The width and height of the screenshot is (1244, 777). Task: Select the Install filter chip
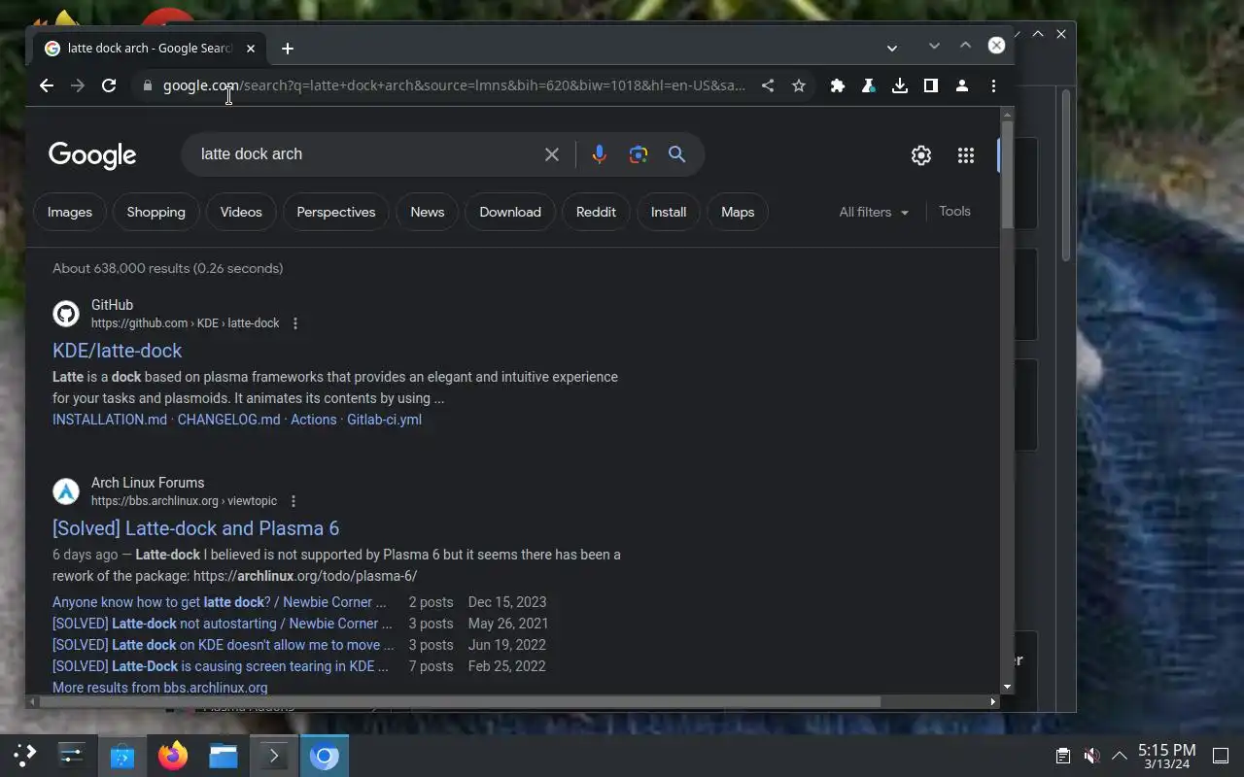669,212
